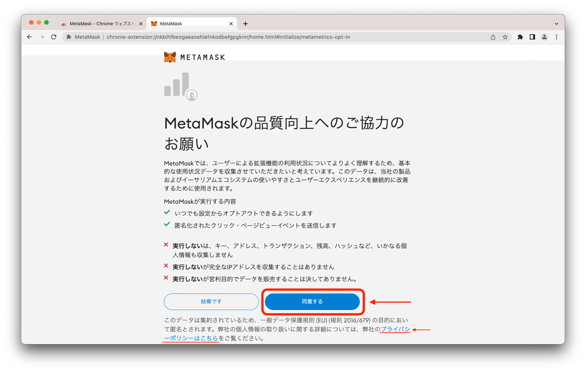Close the Chrome Web Store tab
This screenshot has width=586, height=372.
click(141, 23)
